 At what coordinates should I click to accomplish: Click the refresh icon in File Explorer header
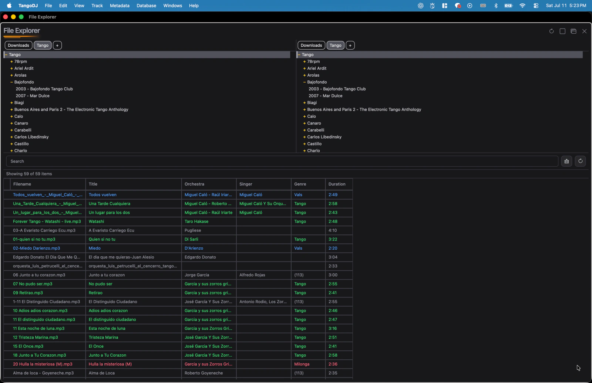(x=551, y=31)
